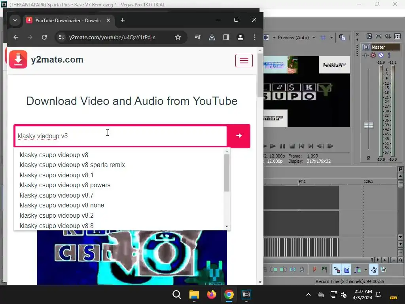Choose suggestion "klasky csupo videoup v8.1"
The image size is (405, 304).
(x=57, y=175)
